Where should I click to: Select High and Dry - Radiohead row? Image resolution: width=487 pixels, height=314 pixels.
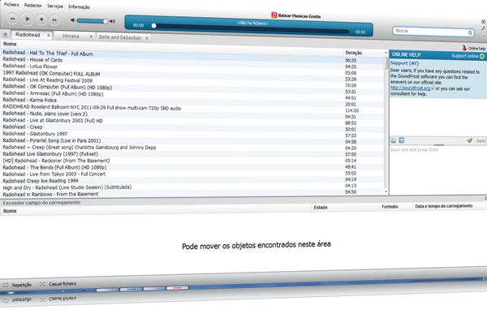click(x=192, y=187)
